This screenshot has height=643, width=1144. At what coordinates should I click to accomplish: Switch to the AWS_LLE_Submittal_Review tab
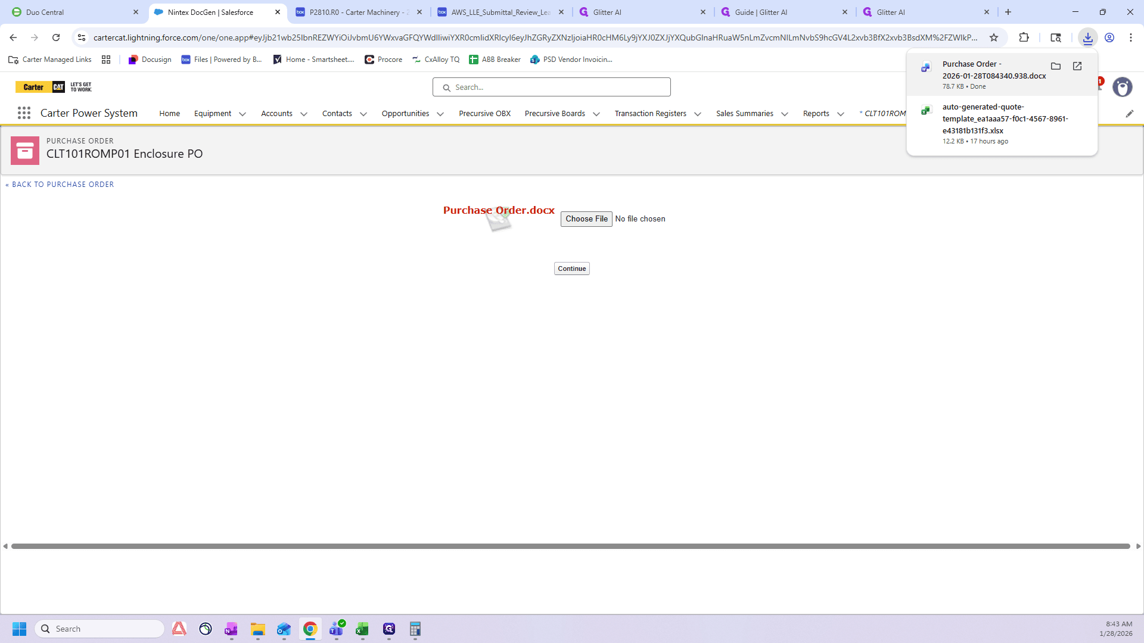point(501,12)
